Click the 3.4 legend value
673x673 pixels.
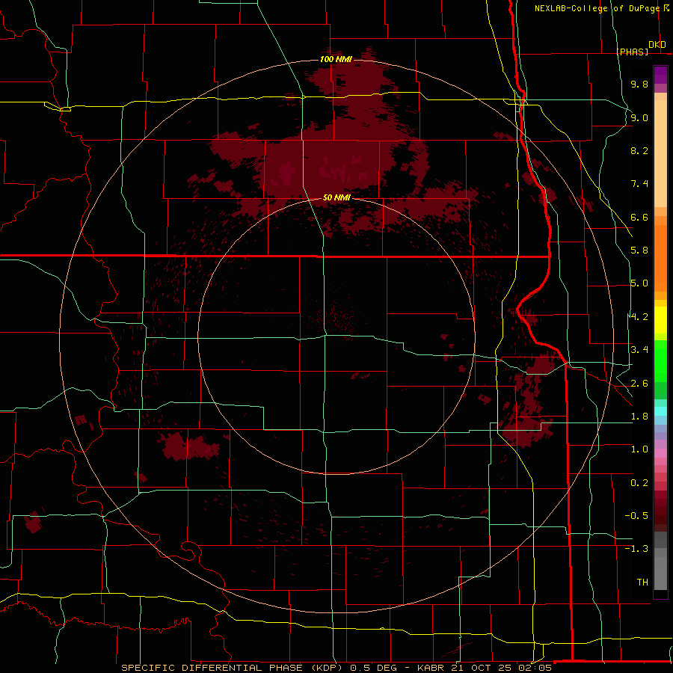tap(639, 350)
